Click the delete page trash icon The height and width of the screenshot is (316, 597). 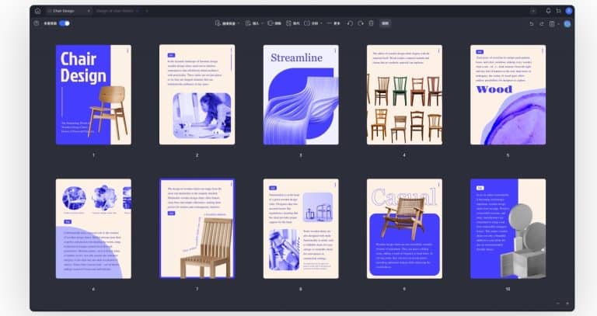371,24
